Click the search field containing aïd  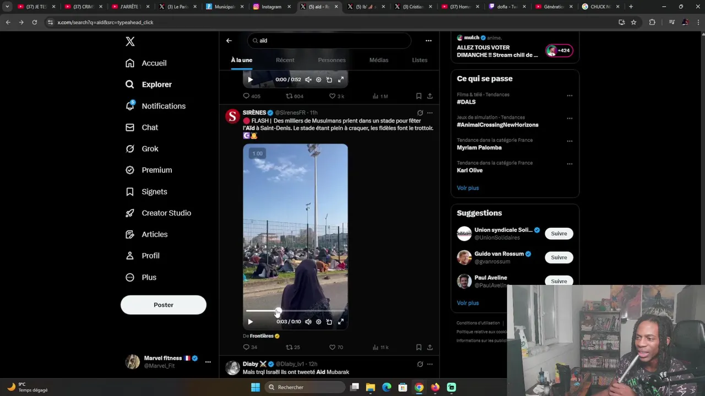[x=329, y=40]
